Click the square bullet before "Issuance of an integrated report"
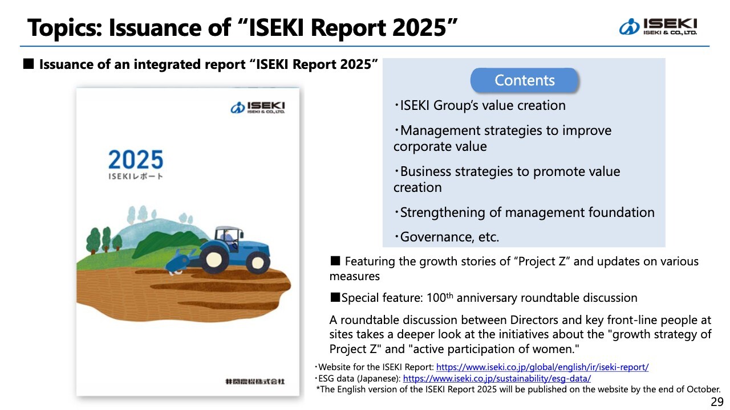This screenshot has height=410, width=730. [x=28, y=64]
